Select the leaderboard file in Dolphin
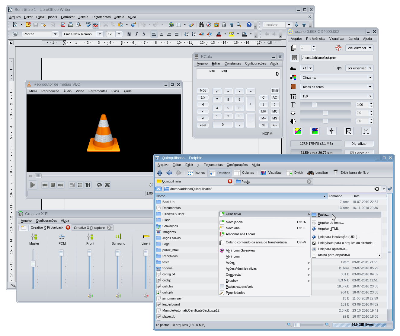The width and height of the screenshot is (400, 336). (x=171, y=304)
